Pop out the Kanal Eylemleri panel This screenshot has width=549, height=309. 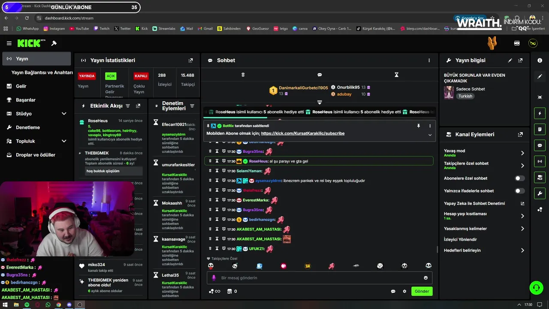pyautogui.click(x=520, y=134)
